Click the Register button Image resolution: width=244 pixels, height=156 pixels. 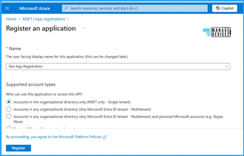coord(19,148)
